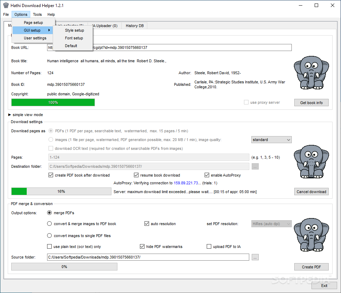The image size is (341, 293).
Task: Click the elephant image beside book info
Action: tap(311, 73)
